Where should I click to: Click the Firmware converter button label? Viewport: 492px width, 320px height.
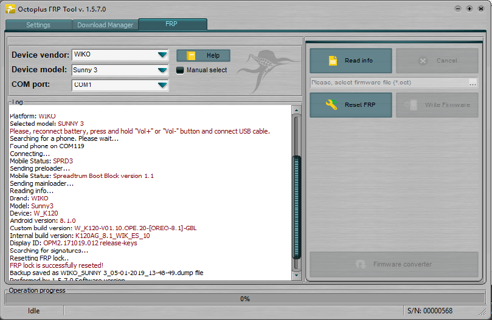point(403,264)
